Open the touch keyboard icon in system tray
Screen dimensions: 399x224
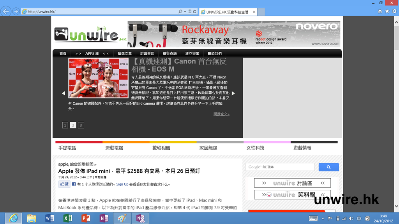click(313, 218)
